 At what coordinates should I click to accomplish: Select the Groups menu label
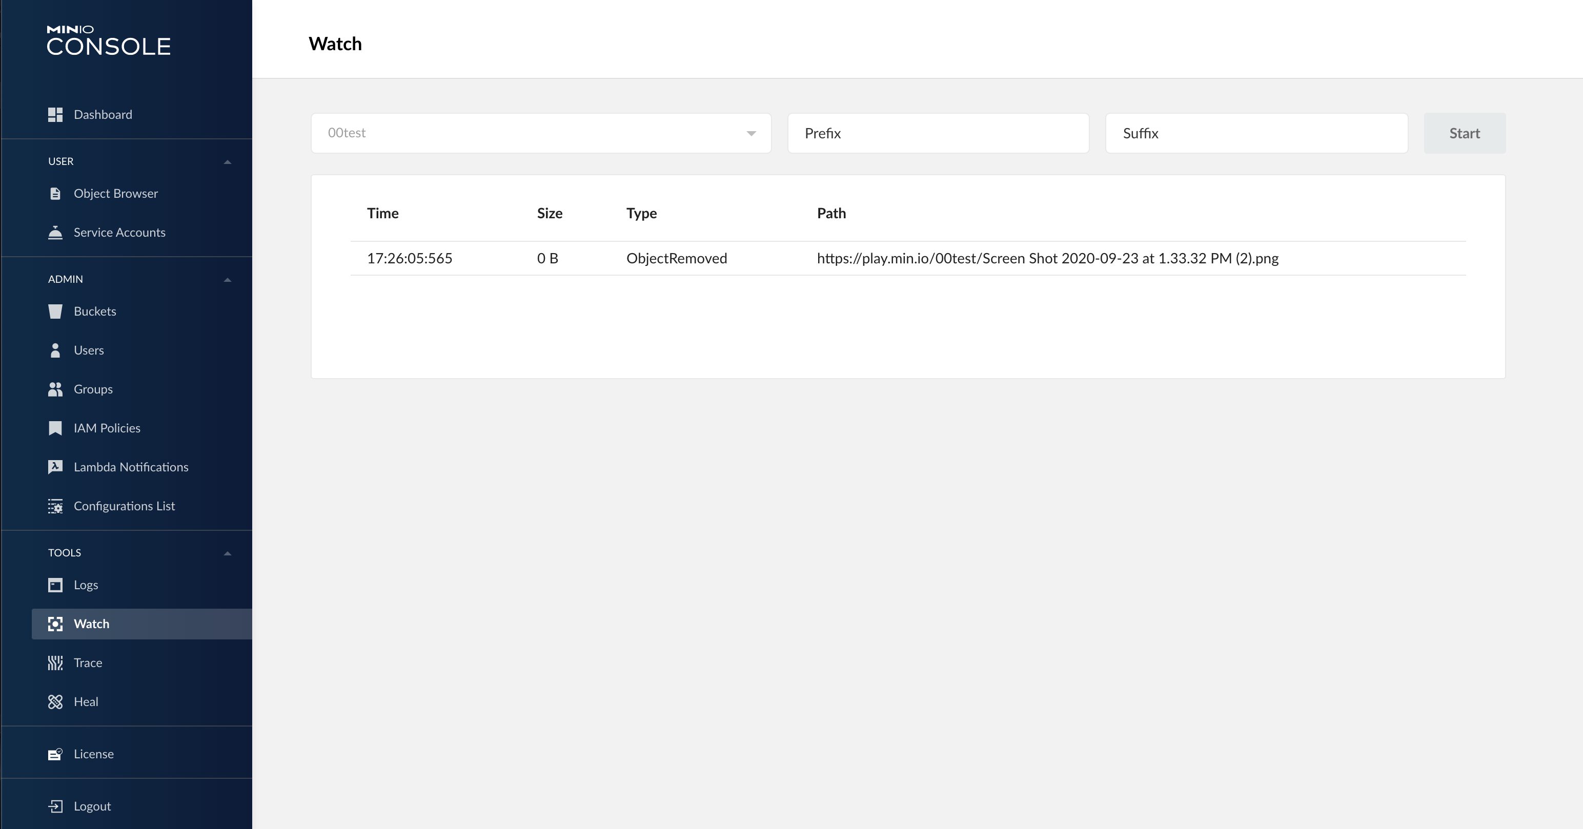click(93, 389)
